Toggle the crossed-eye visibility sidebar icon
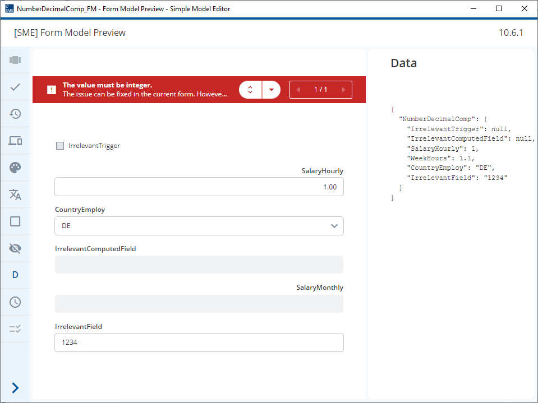The image size is (538, 403). tap(15, 248)
